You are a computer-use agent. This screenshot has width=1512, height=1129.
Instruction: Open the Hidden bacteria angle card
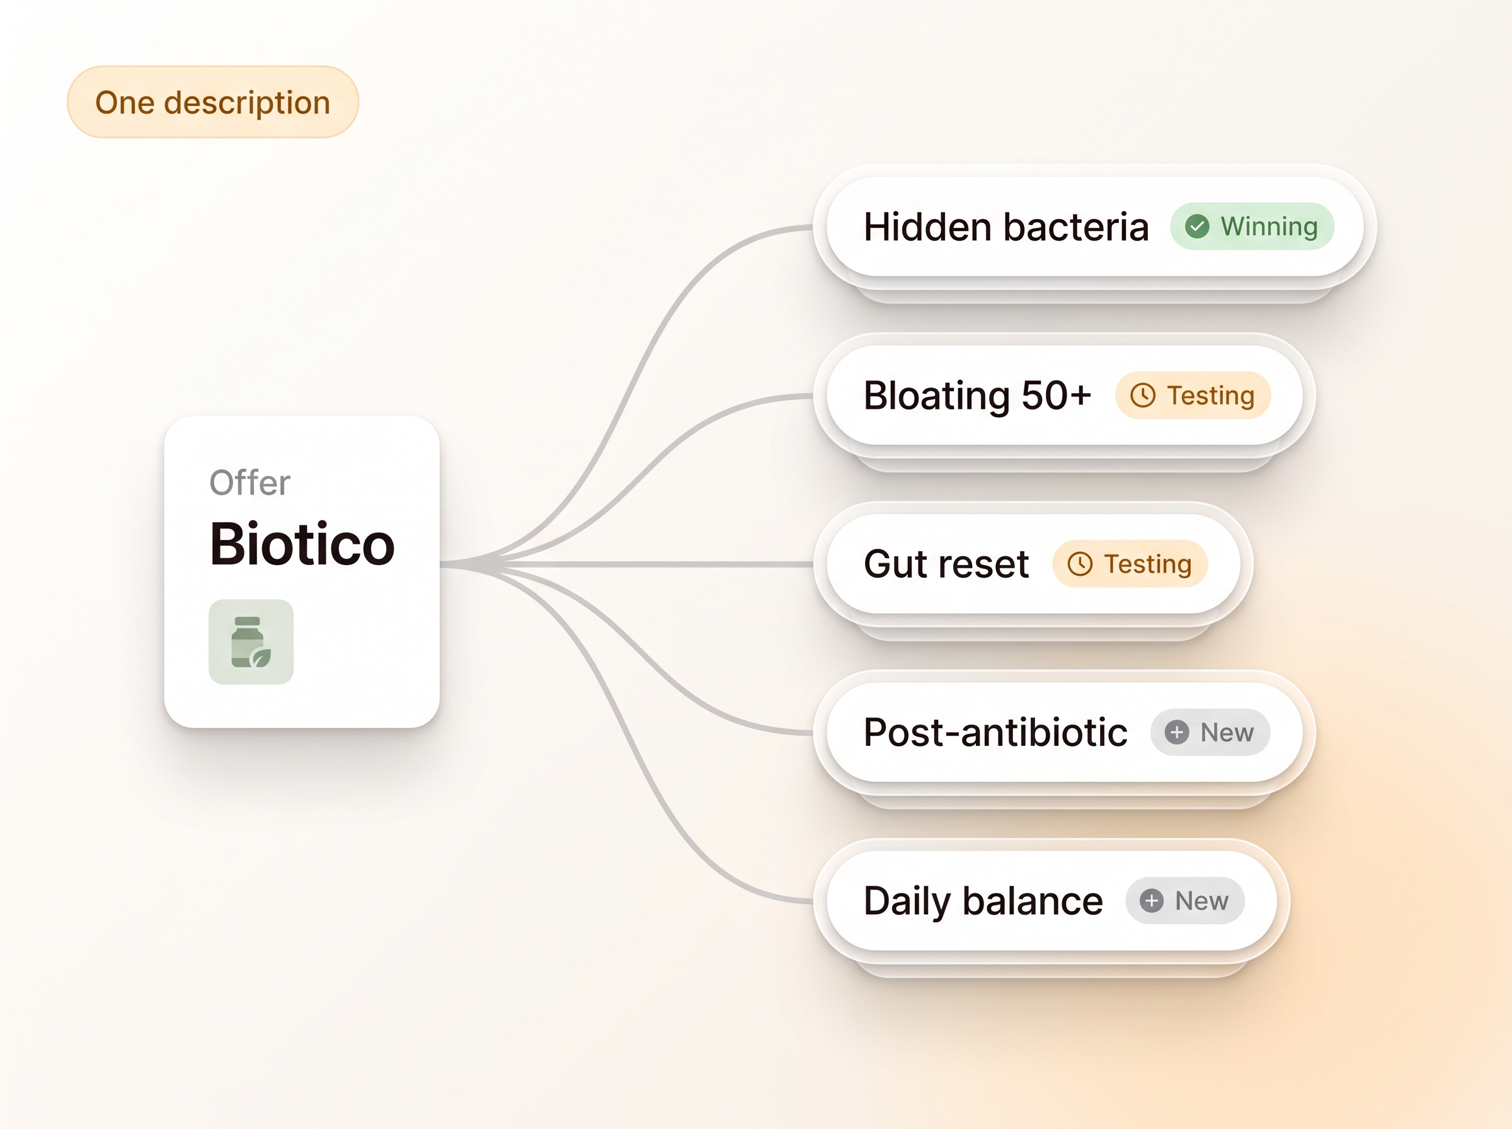coord(1094,226)
